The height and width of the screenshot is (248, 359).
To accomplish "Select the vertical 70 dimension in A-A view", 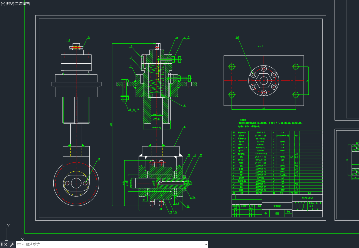I will (x=307, y=81).
